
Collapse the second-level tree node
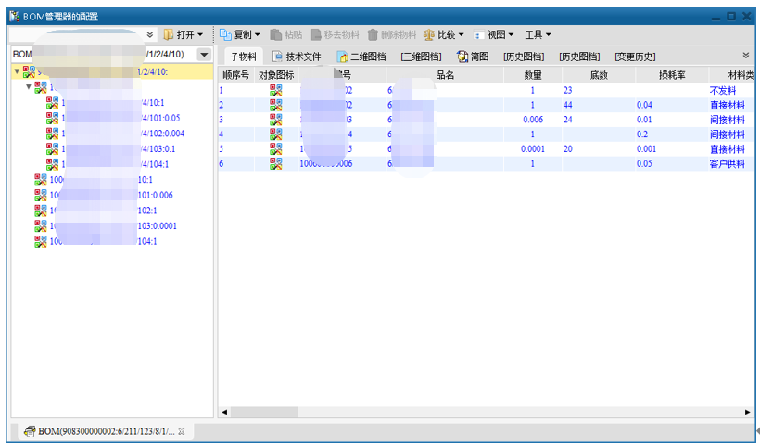29,87
